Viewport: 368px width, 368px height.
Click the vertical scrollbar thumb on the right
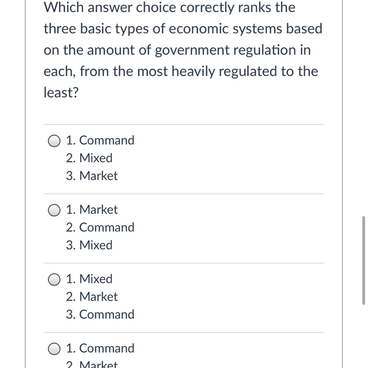[364, 260]
